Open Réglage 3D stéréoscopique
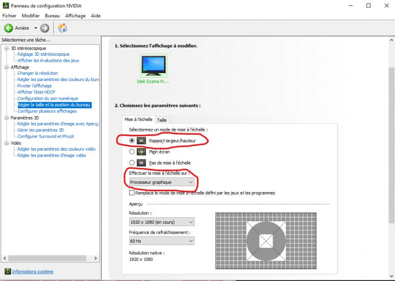This screenshot has height=281, width=395. pyautogui.click(x=43, y=54)
